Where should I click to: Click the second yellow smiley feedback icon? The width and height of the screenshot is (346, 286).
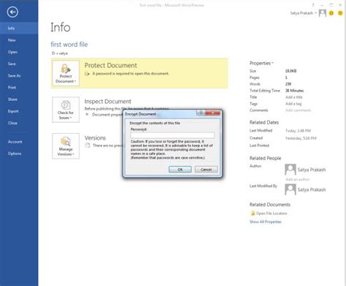tap(340, 13)
